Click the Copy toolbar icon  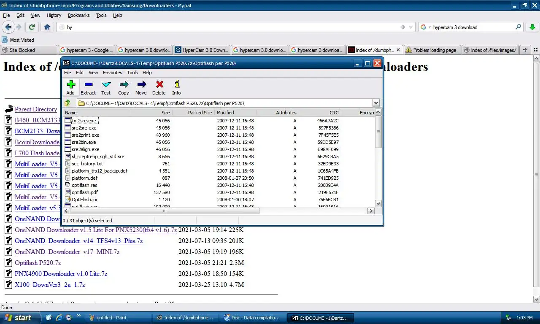(x=124, y=87)
